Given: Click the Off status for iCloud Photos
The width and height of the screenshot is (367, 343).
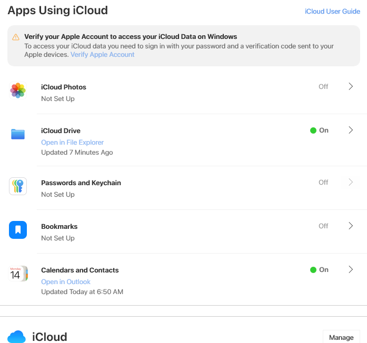Looking at the screenshot, I should coord(323,87).
